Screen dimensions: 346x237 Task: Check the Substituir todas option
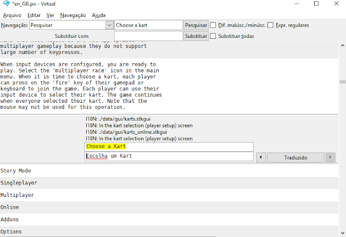point(213,36)
